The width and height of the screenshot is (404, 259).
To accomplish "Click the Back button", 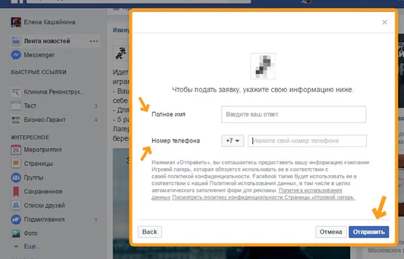I will 149,232.
